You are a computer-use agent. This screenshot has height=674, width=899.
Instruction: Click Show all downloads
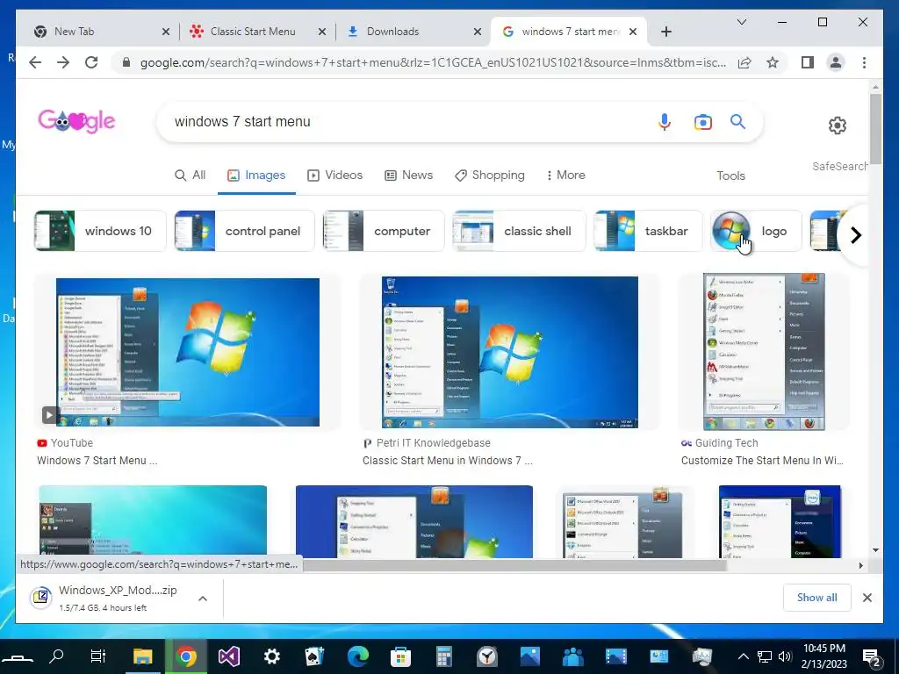[x=817, y=598]
